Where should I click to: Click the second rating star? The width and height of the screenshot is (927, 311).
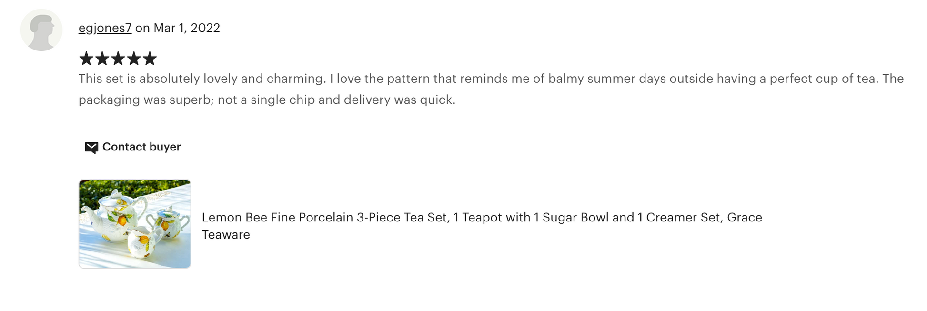click(x=102, y=59)
